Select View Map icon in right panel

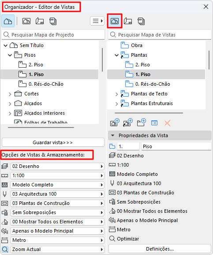tap(115, 21)
